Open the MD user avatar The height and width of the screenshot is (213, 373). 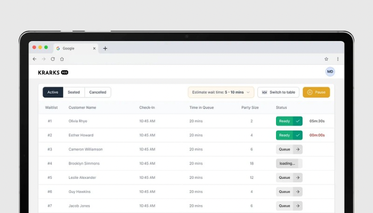point(330,71)
